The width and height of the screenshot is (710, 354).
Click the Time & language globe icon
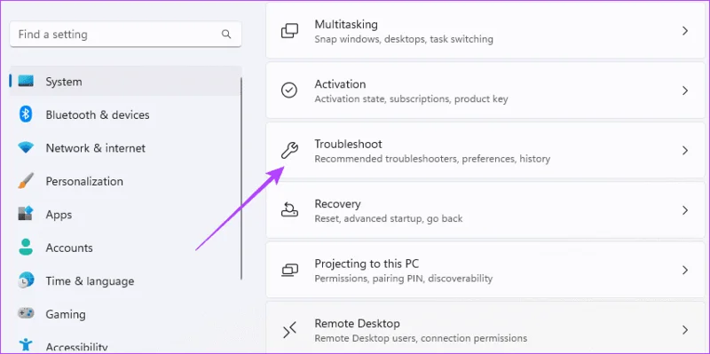26,280
